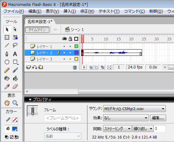Select the Text tool

click(15, 54)
